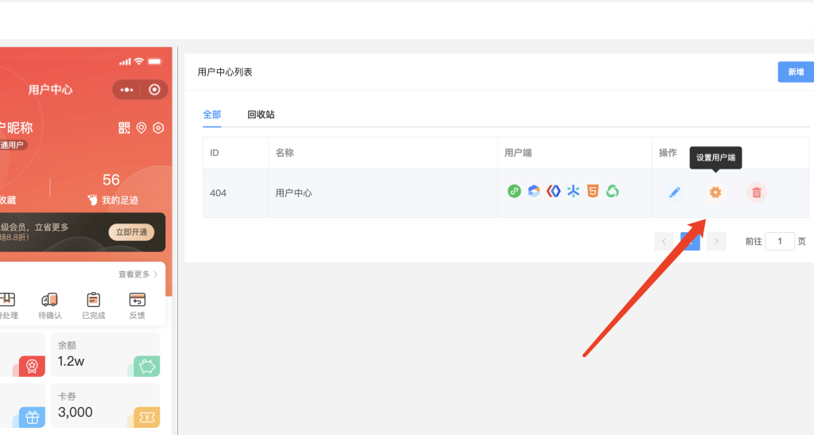The image size is (814, 435).
Task: Tap the red medal badge icon
Action: pos(32,367)
